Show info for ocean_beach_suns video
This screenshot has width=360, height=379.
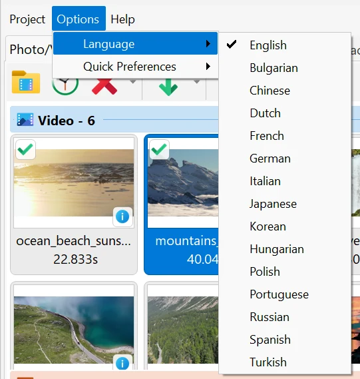pyautogui.click(x=122, y=216)
